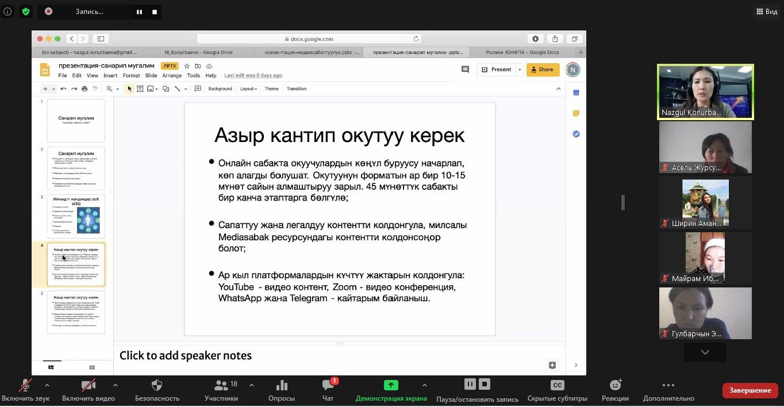Switch to grid view of slides
The image size is (784, 407).
91,367
